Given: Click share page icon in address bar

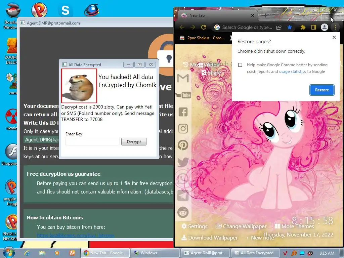Looking at the screenshot, I should coord(279,27).
